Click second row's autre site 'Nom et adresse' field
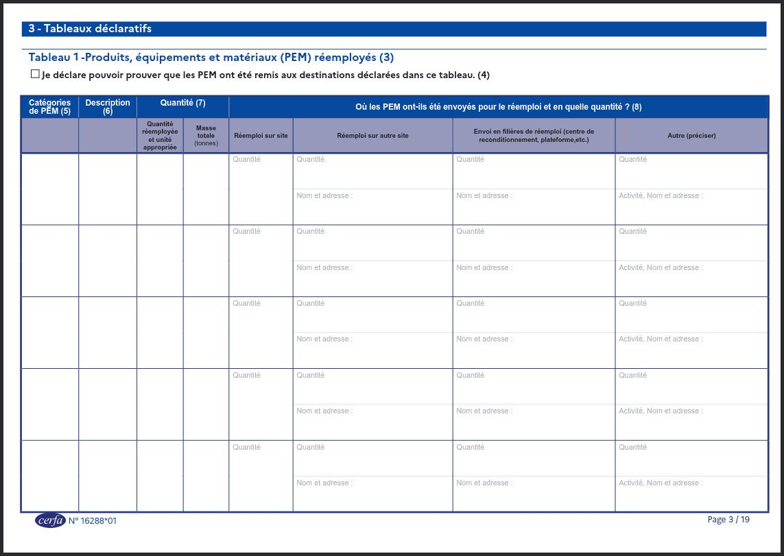The width and height of the screenshot is (784, 556). pos(373,279)
